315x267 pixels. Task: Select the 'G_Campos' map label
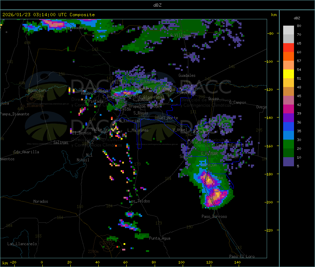point(238,102)
